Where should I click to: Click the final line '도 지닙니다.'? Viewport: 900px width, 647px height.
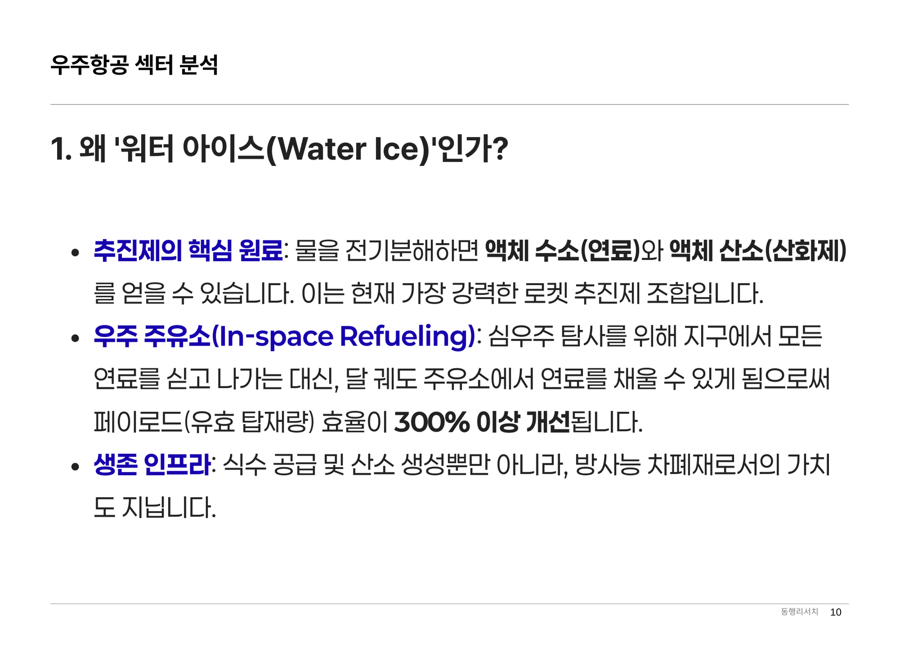point(155,508)
